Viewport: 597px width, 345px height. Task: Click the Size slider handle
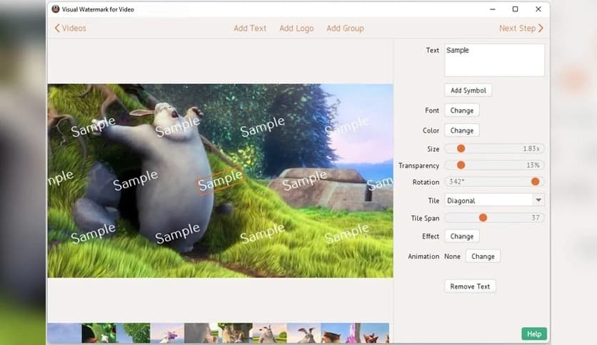click(461, 148)
